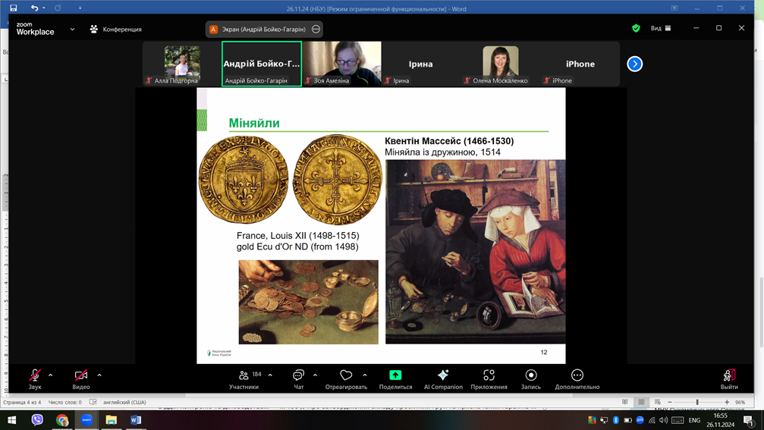Open the Чат chat panel

pos(298,376)
